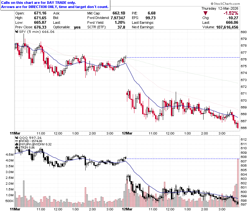Click the red down-triangle change indicator
The width and height of the screenshot is (252, 212).
click(x=205, y=13)
